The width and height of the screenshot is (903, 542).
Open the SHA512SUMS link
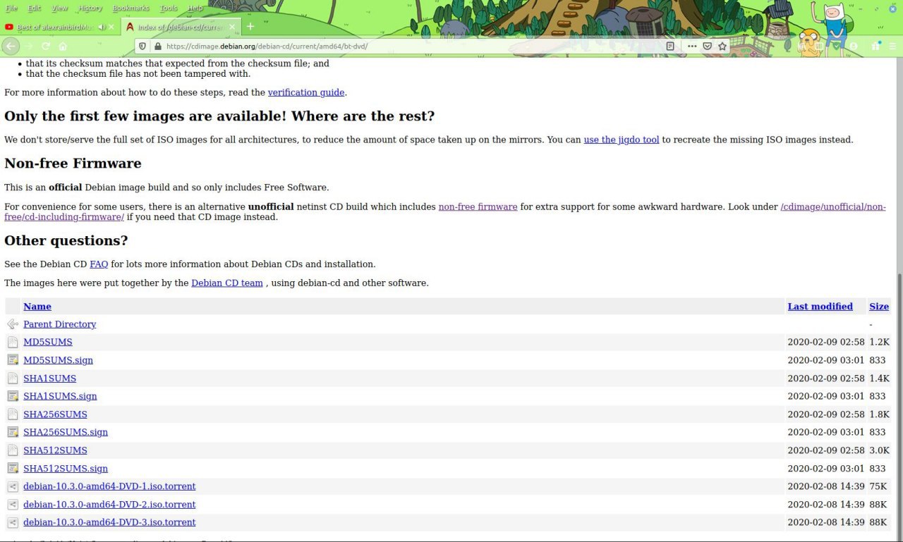(x=55, y=450)
